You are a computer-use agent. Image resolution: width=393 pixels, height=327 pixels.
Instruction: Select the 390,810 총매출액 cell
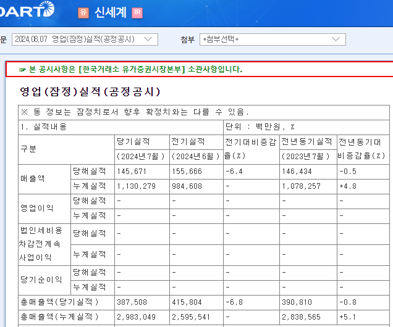[308, 302]
